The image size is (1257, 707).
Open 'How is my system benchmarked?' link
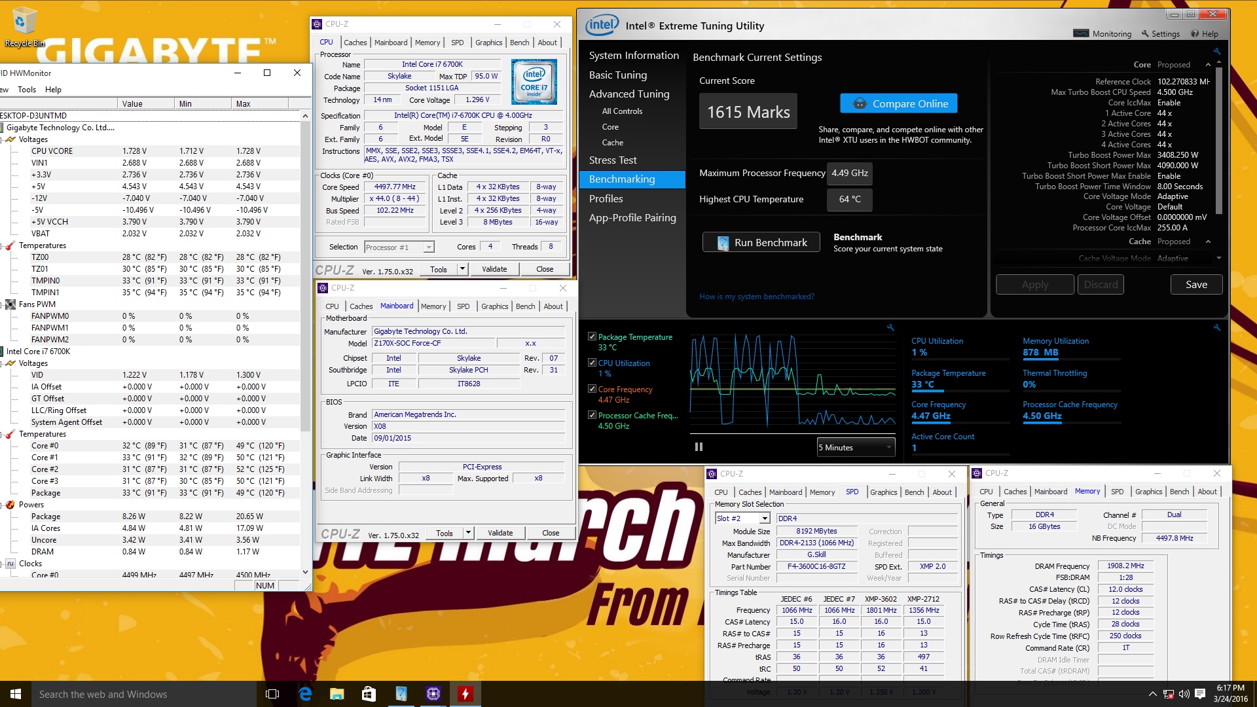click(x=757, y=297)
